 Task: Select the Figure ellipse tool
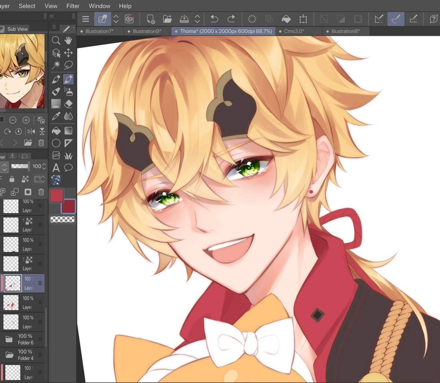click(56, 143)
